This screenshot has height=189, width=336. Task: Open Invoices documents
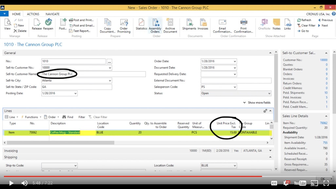tap(203, 24)
